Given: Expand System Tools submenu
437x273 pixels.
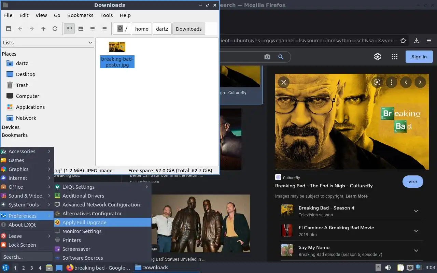Looking at the screenshot, I should tap(27, 205).
